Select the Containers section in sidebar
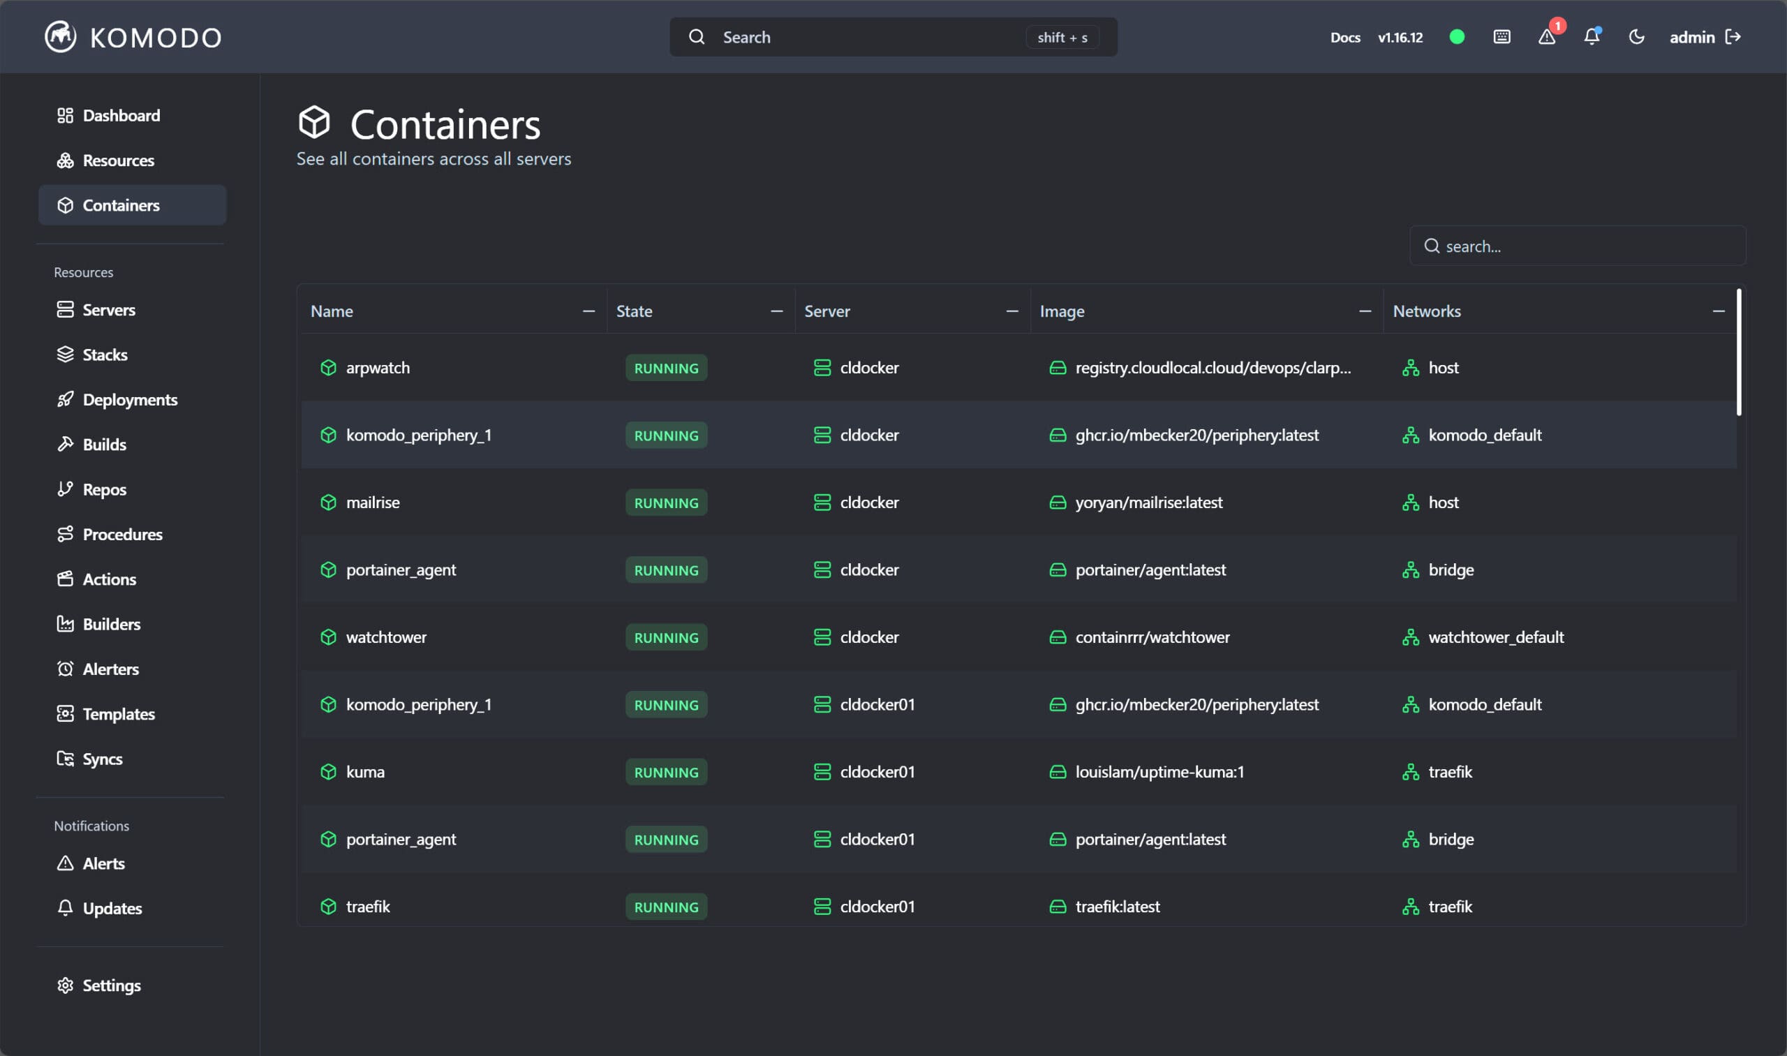Screen dimensions: 1787x1056 tap(121, 205)
